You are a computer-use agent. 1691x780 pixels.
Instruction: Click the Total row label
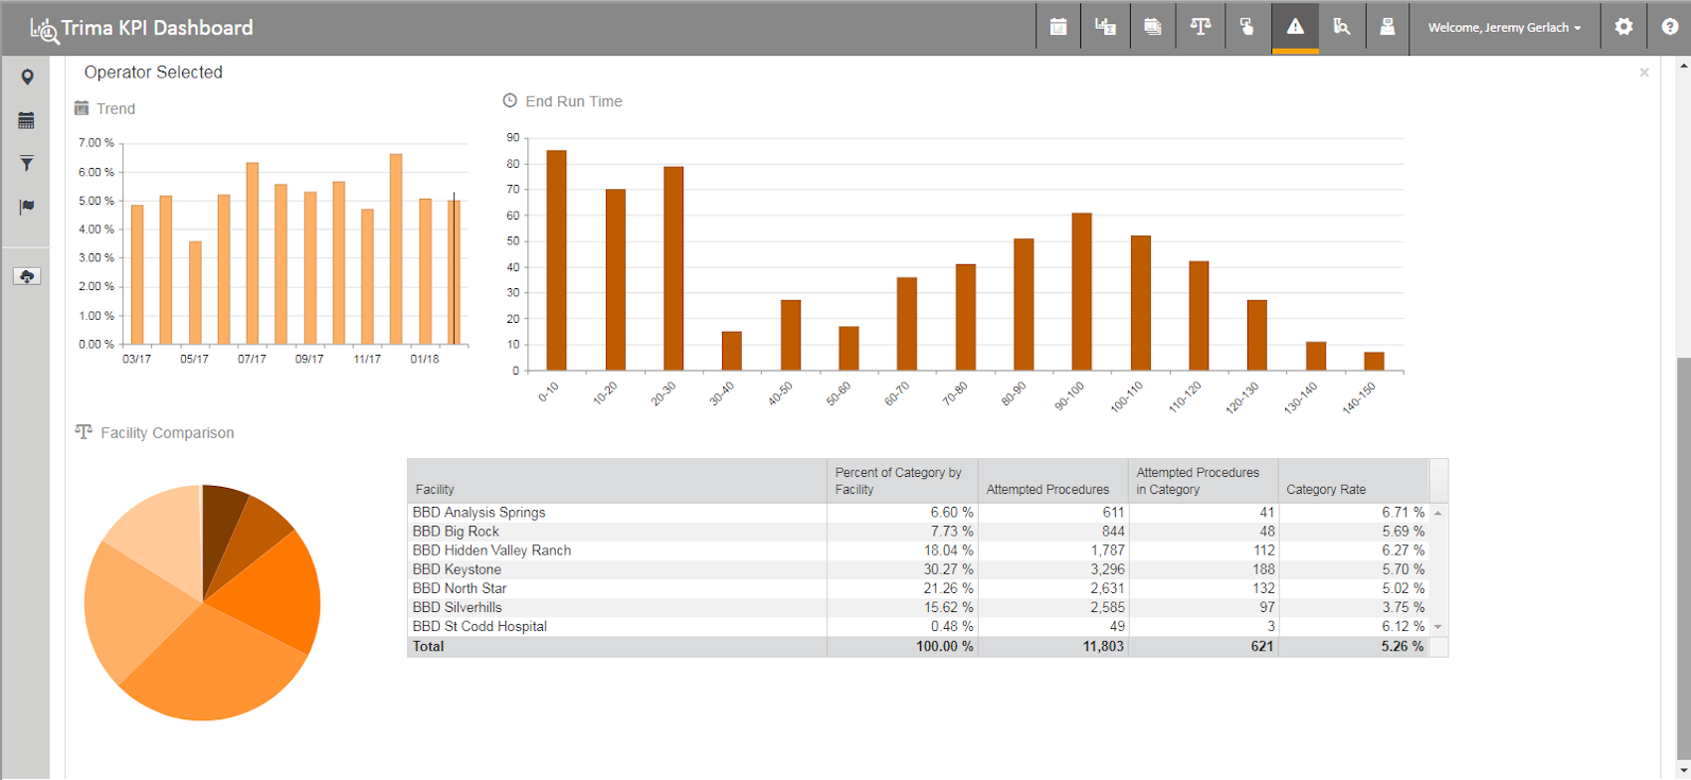pyautogui.click(x=429, y=646)
